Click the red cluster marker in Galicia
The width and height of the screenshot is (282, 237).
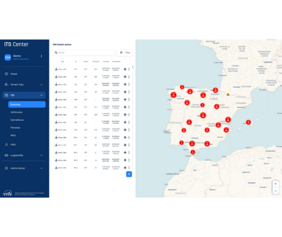[173, 95]
